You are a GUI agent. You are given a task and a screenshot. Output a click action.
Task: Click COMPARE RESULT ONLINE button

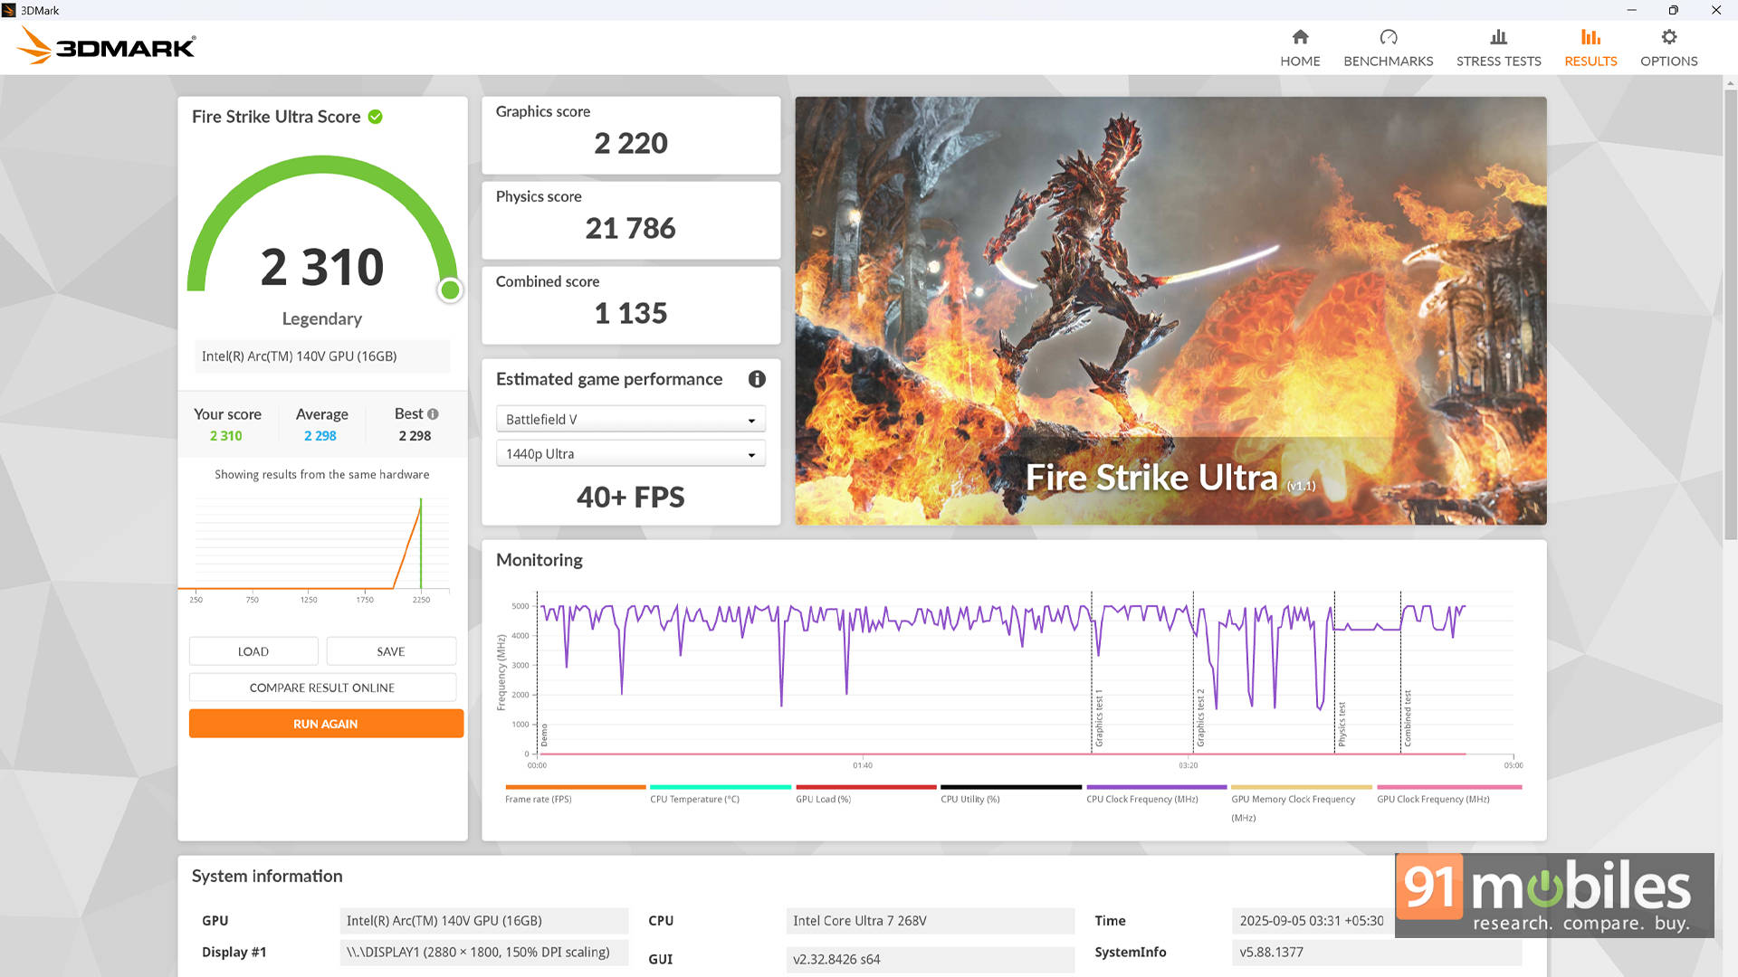(322, 688)
